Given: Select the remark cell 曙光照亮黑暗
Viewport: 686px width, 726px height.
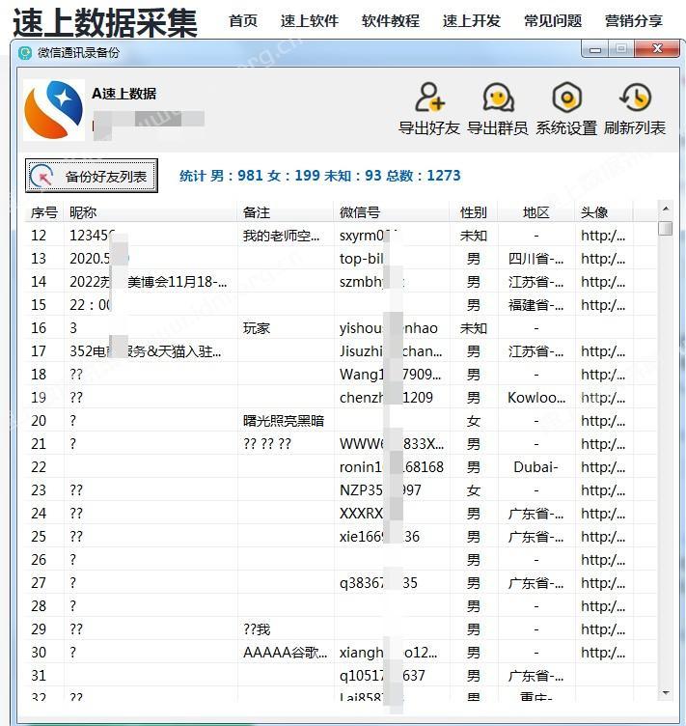Looking at the screenshot, I should click(x=284, y=421).
